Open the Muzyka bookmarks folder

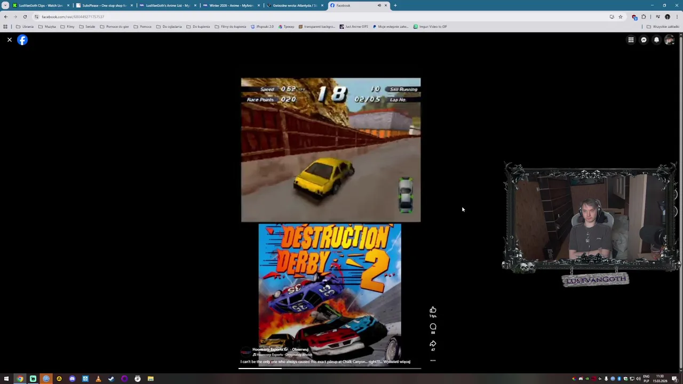coord(47,27)
